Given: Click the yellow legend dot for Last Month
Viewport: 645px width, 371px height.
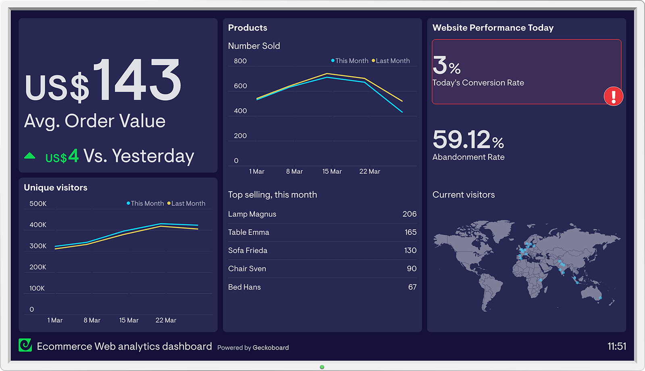Looking at the screenshot, I should [x=374, y=60].
